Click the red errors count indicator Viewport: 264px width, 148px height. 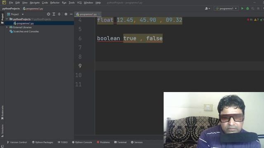(x=250, y=20)
